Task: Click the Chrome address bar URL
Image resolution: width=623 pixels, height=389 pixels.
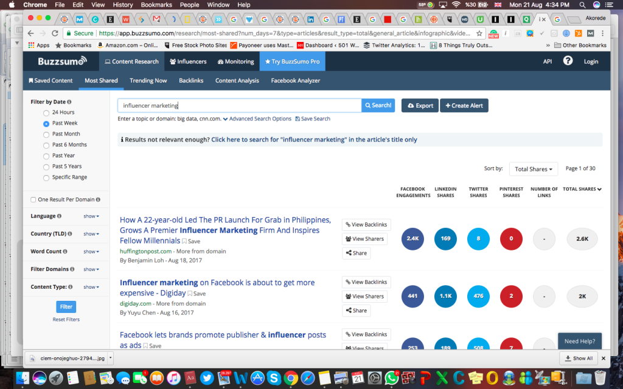Action: point(285,33)
